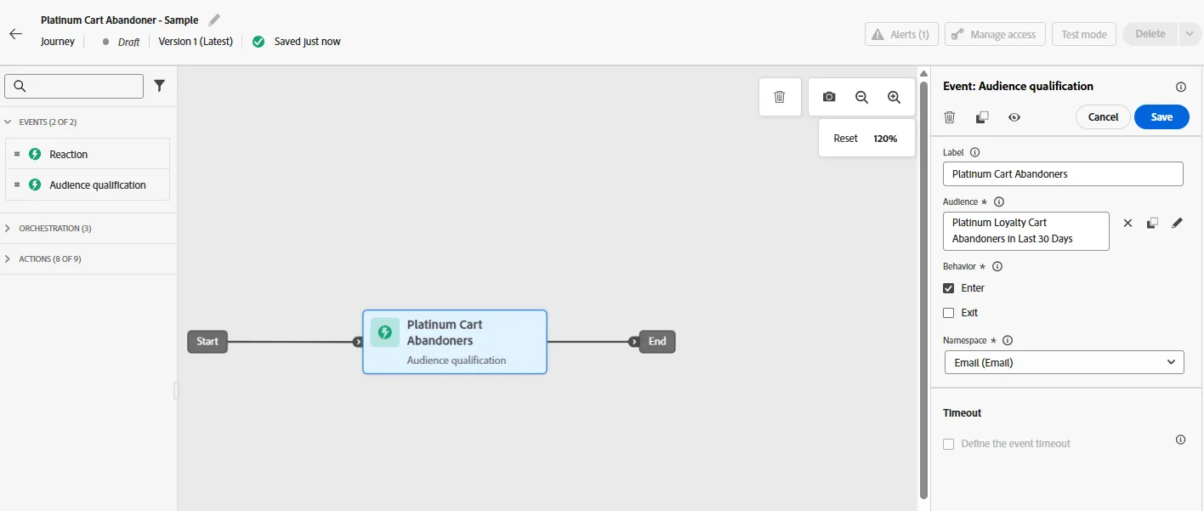This screenshot has height=511, width=1204.
Task: Reset the canvas zoom level
Action: point(846,139)
